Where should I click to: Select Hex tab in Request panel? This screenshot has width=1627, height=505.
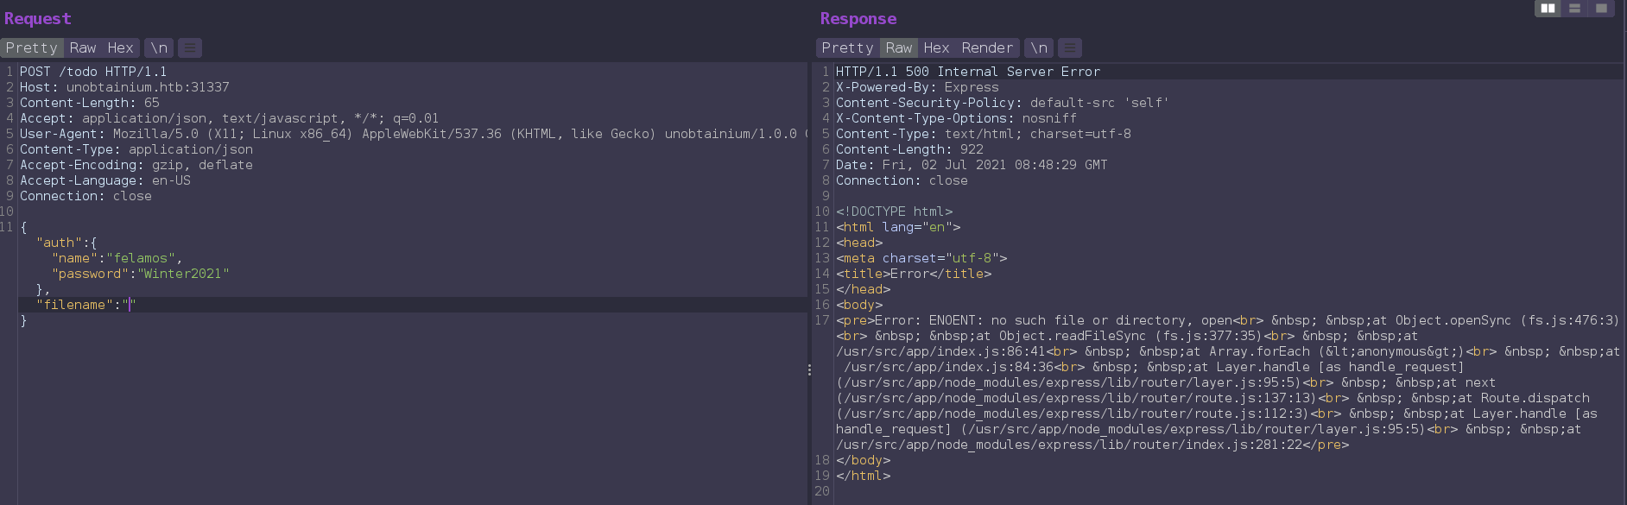120,48
